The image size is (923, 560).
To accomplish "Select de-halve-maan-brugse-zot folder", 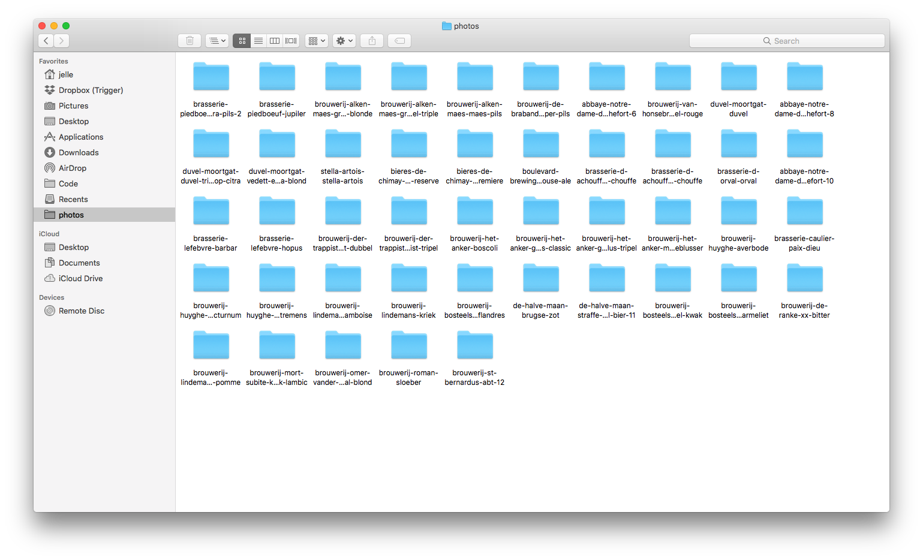I will pyautogui.click(x=540, y=279).
